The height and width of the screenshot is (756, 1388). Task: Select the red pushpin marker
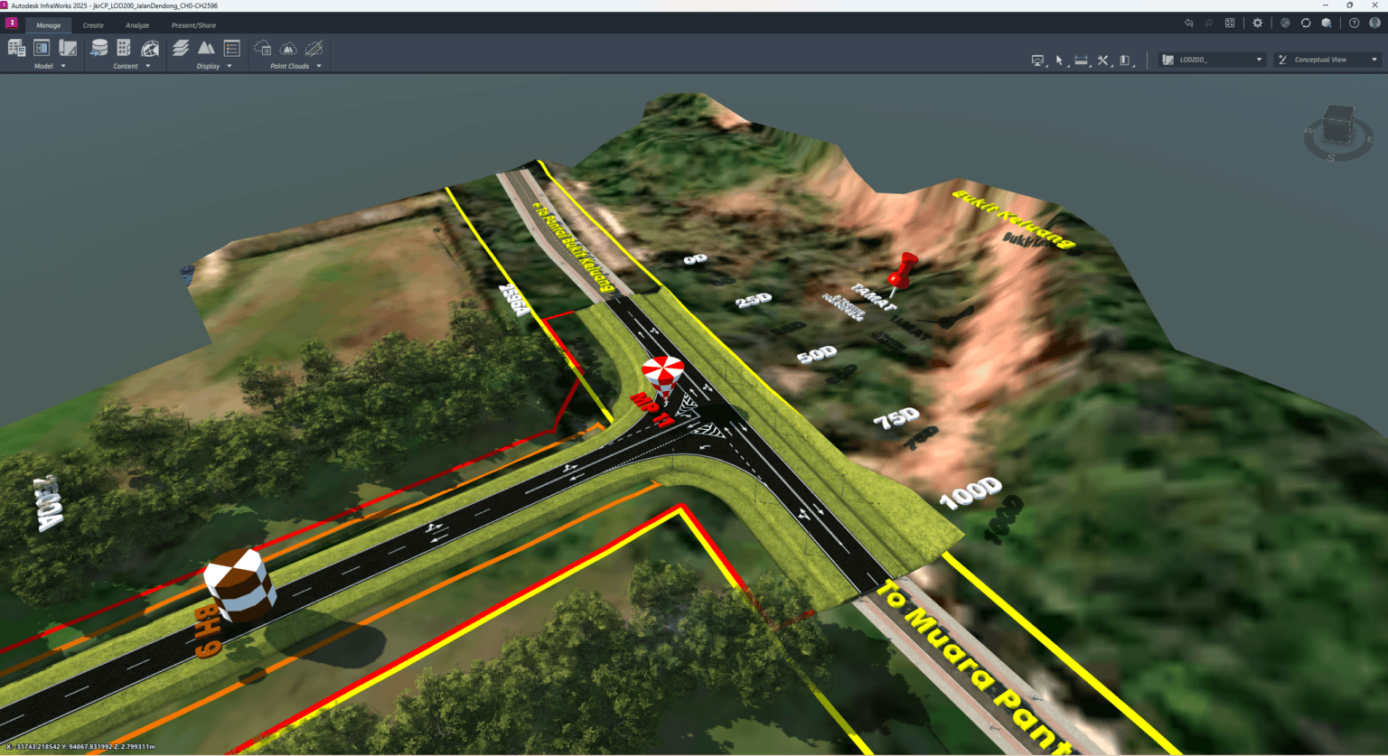(901, 274)
